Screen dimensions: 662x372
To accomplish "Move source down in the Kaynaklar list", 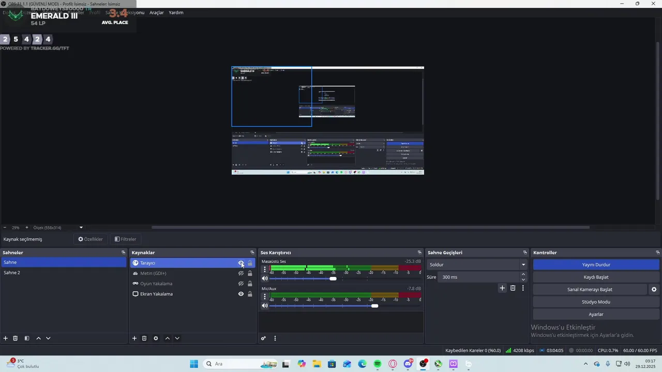I will pyautogui.click(x=177, y=338).
